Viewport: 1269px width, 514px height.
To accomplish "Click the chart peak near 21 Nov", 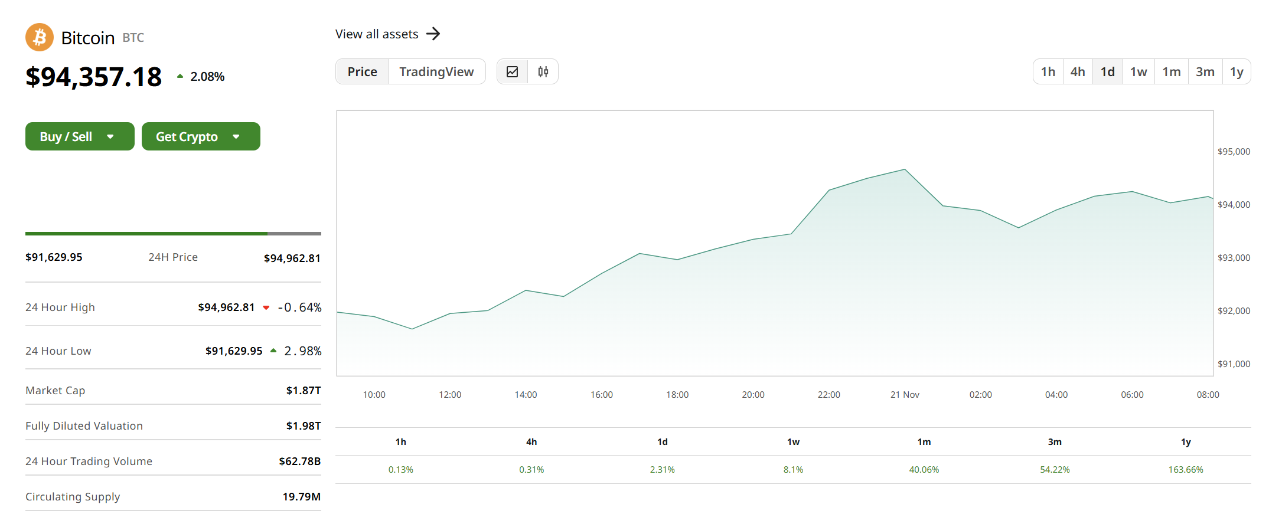I will 905,170.
